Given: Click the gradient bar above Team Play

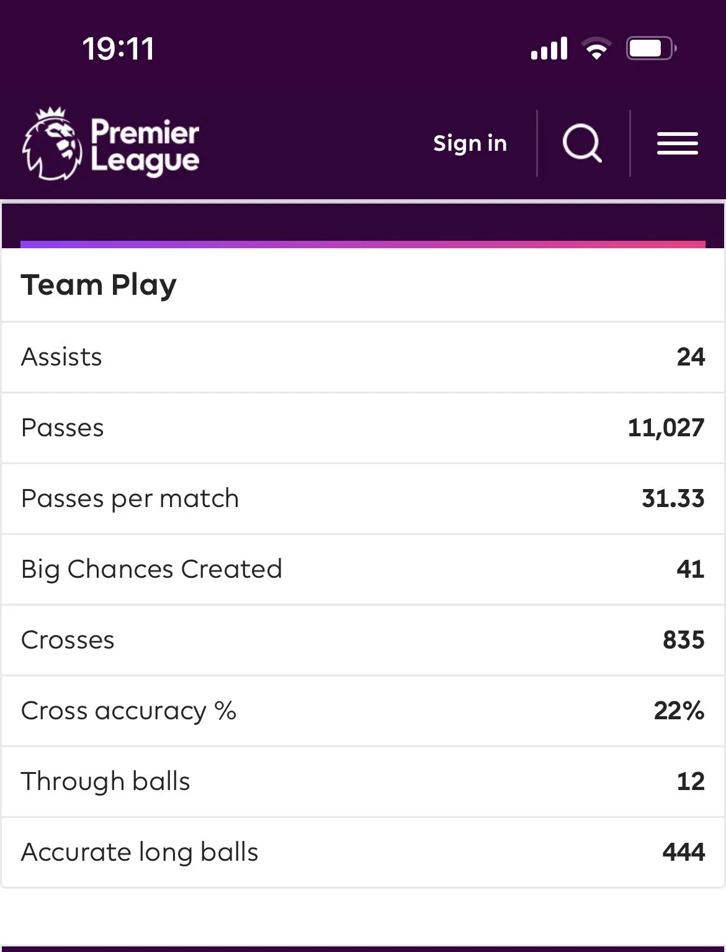Looking at the screenshot, I should 363,244.
